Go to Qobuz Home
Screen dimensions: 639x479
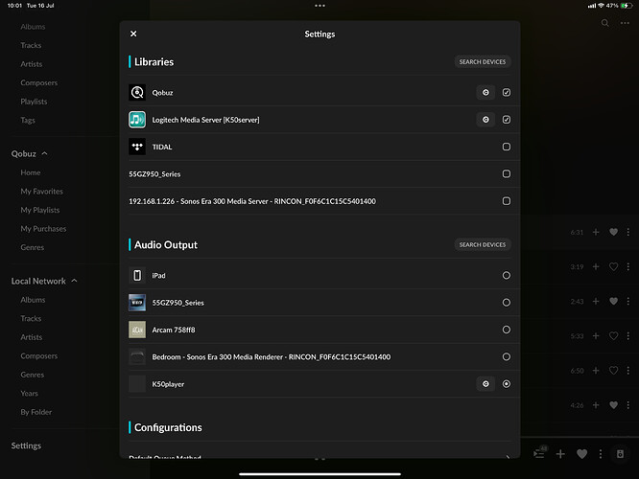click(31, 172)
